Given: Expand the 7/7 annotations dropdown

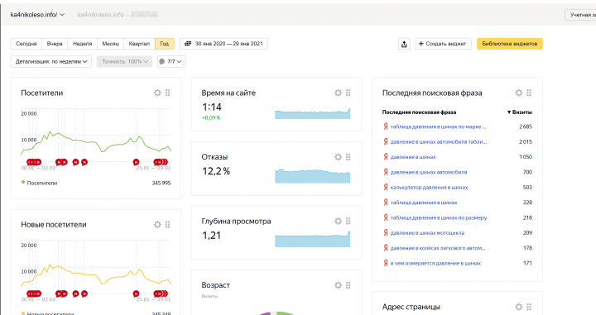Looking at the screenshot, I should tap(171, 61).
